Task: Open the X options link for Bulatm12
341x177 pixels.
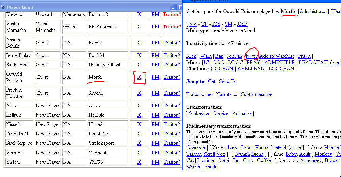Action: tap(139, 14)
